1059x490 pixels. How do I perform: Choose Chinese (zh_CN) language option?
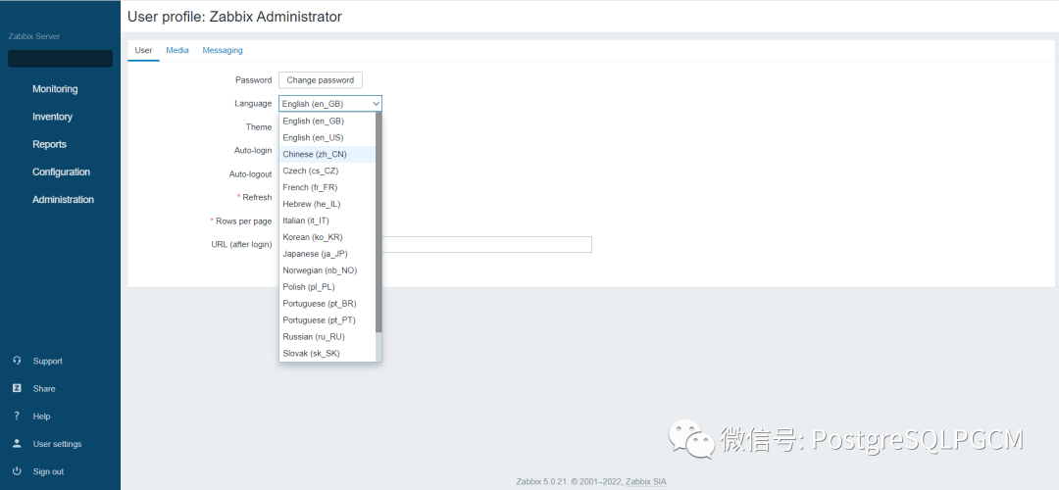tap(328, 155)
